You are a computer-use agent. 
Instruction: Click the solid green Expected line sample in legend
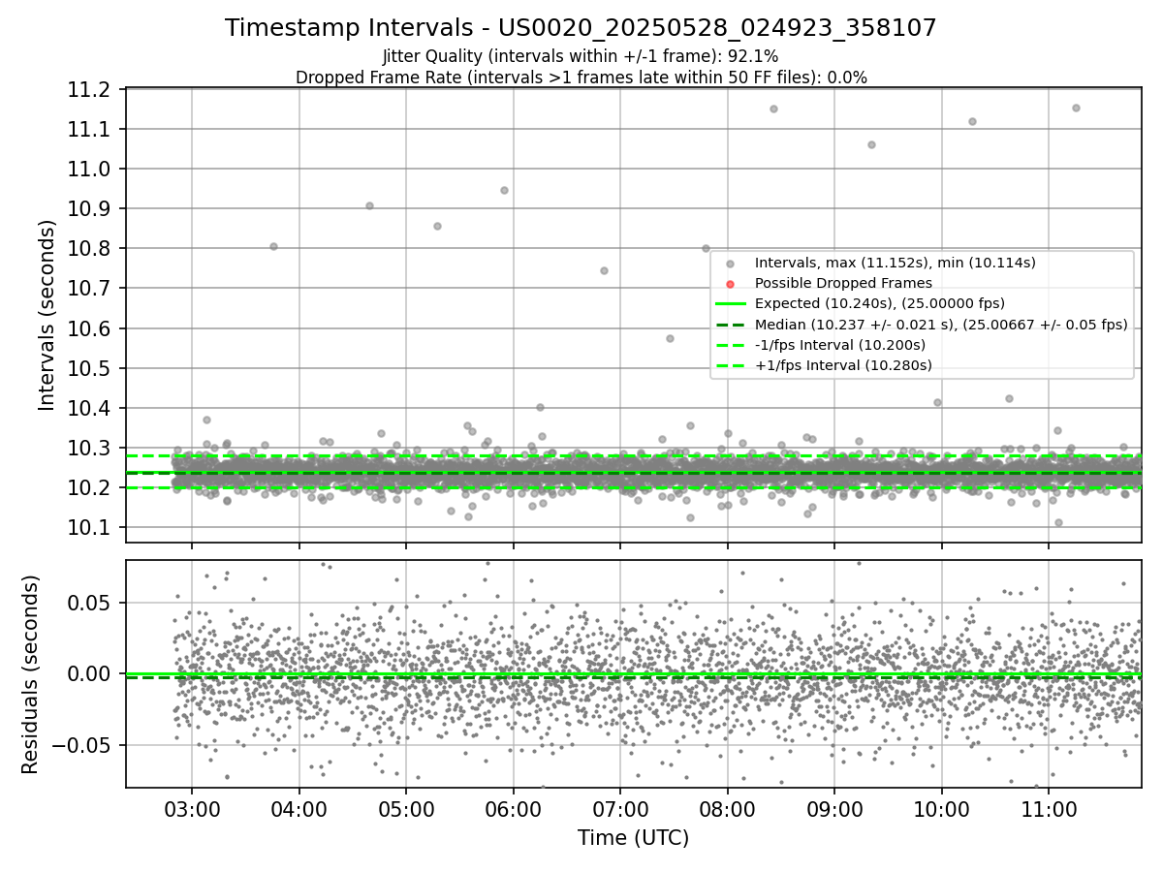tap(731, 304)
